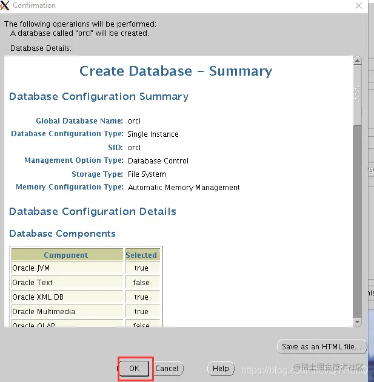This screenshot has height=382, width=374.
Task: Click the true value for Oracle Multimedia
Action: click(141, 312)
